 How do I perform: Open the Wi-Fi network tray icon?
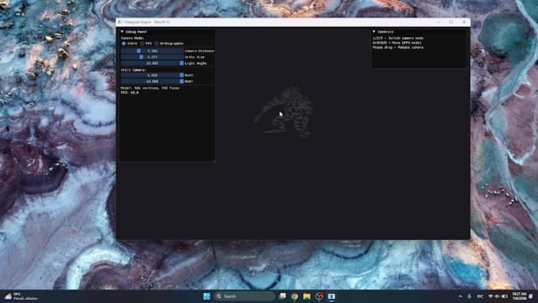point(491,297)
